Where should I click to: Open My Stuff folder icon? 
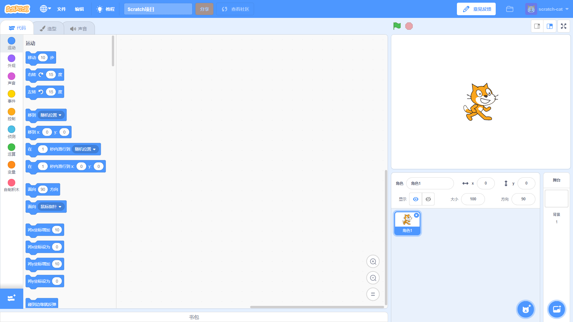click(510, 9)
